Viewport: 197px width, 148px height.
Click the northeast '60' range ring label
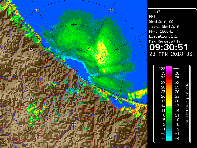pos(111,10)
